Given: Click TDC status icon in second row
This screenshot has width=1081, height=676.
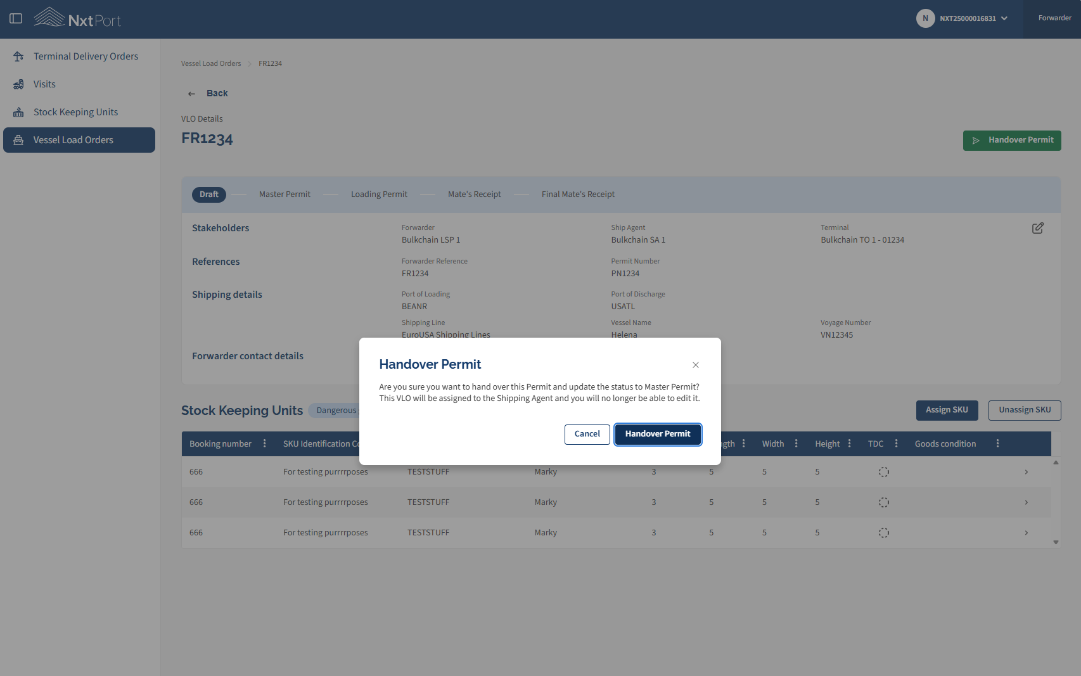Looking at the screenshot, I should click(x=884, y=502).
